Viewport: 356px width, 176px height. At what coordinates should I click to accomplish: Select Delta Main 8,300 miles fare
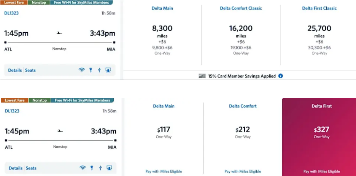(x=162, y=35)
